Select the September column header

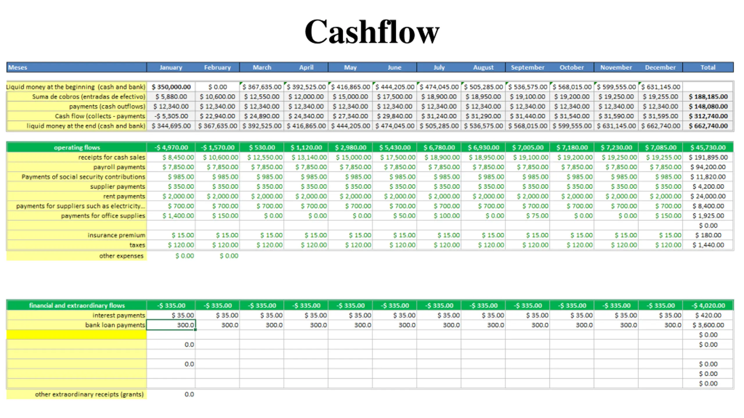[x=527, y=67]
